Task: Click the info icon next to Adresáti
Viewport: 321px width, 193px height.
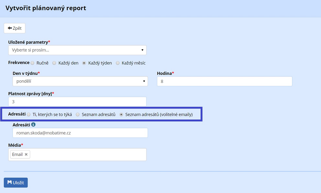Action: coord(33,125)
